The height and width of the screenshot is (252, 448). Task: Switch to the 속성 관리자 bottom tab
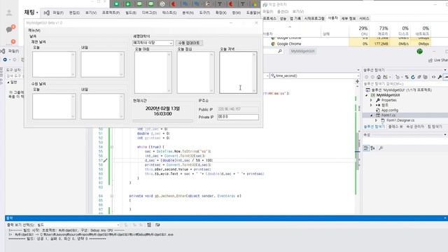pos(415,127)
